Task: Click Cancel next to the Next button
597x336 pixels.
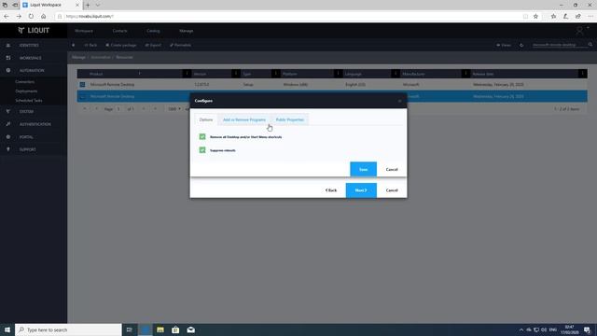Action: (392, 190)
